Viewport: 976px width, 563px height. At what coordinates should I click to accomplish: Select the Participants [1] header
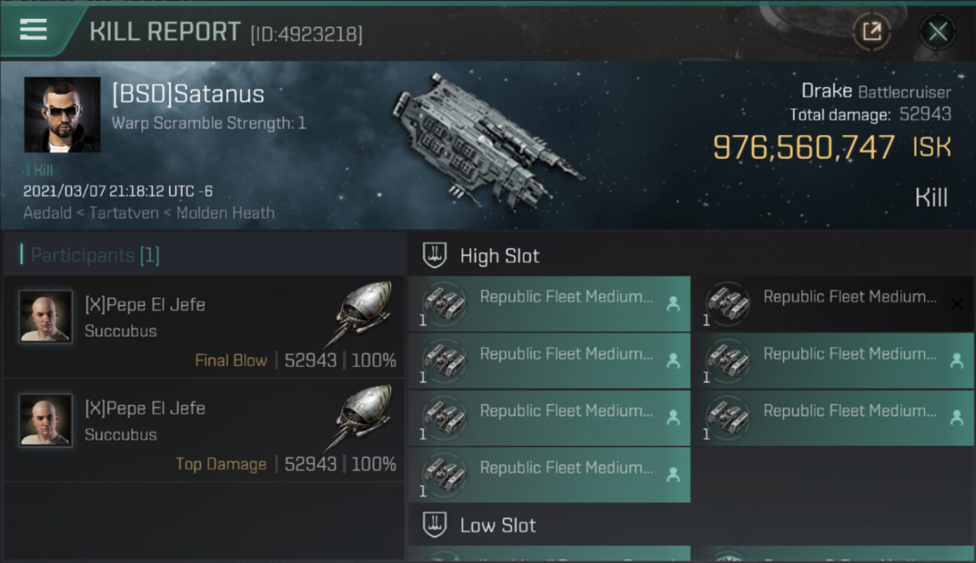(95, 255)
